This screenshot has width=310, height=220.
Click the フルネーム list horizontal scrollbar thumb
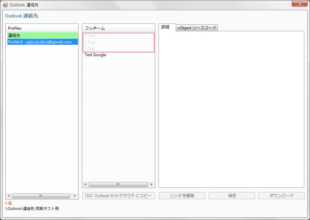118,185
